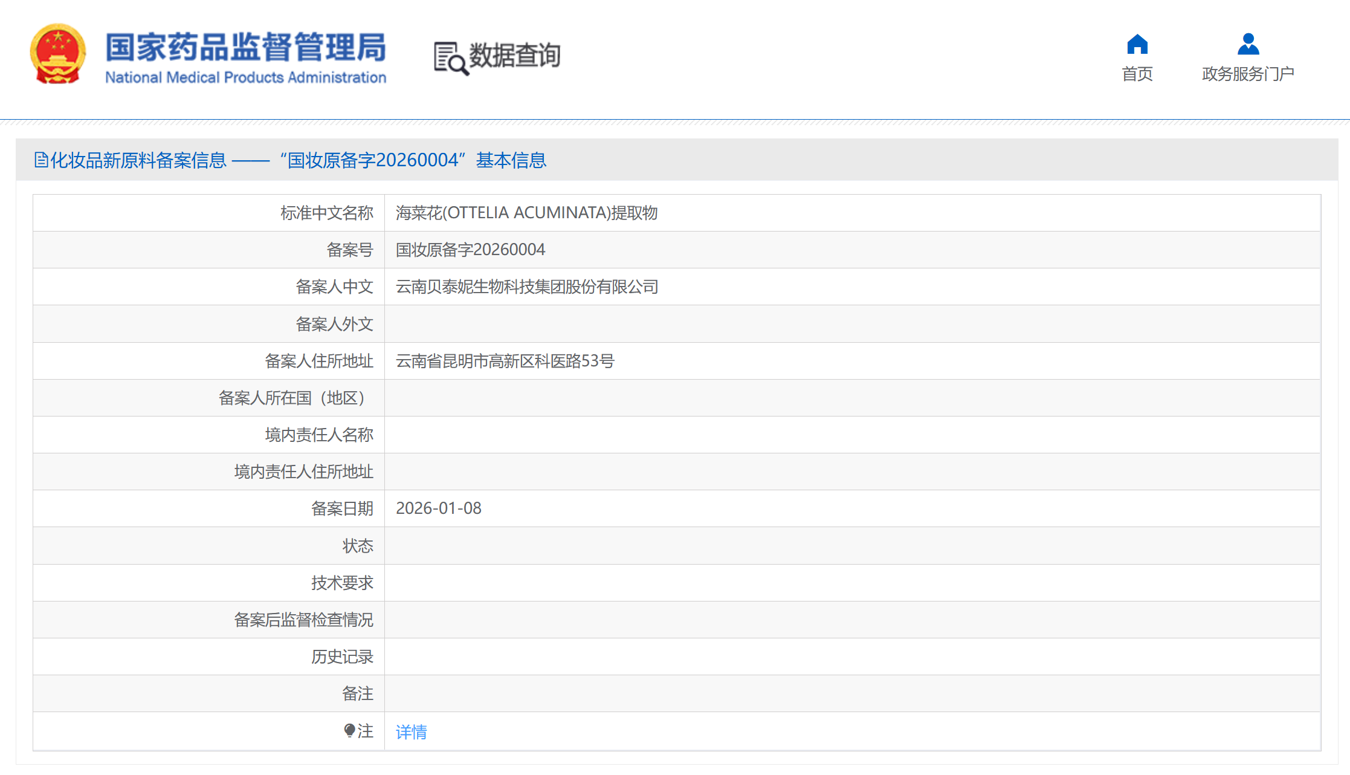The width and height of the screenshot is (1350, 775).
Task: Click the 数据查询 heading text
Action: (515, 56)
